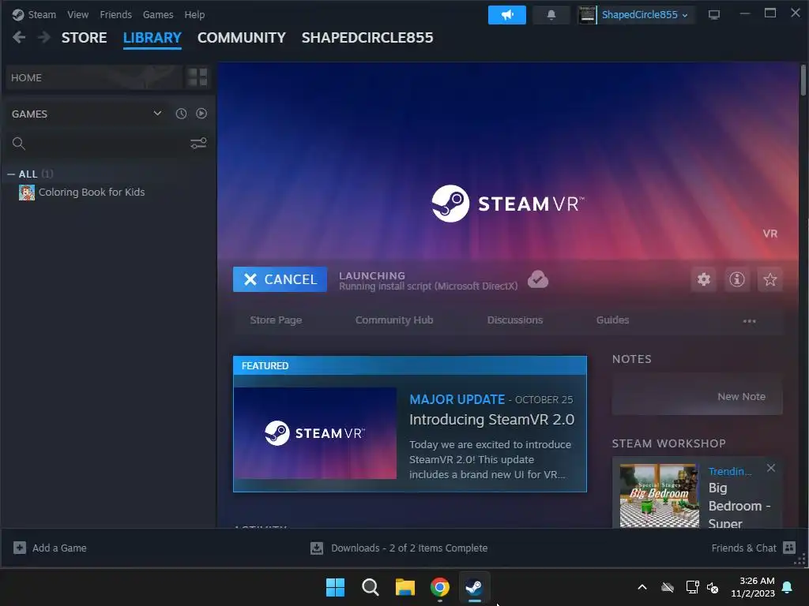The image size is (809, 606).
Task: Open the Big Bedroom workshop thumbnail
Action: [x=660, y=496]
